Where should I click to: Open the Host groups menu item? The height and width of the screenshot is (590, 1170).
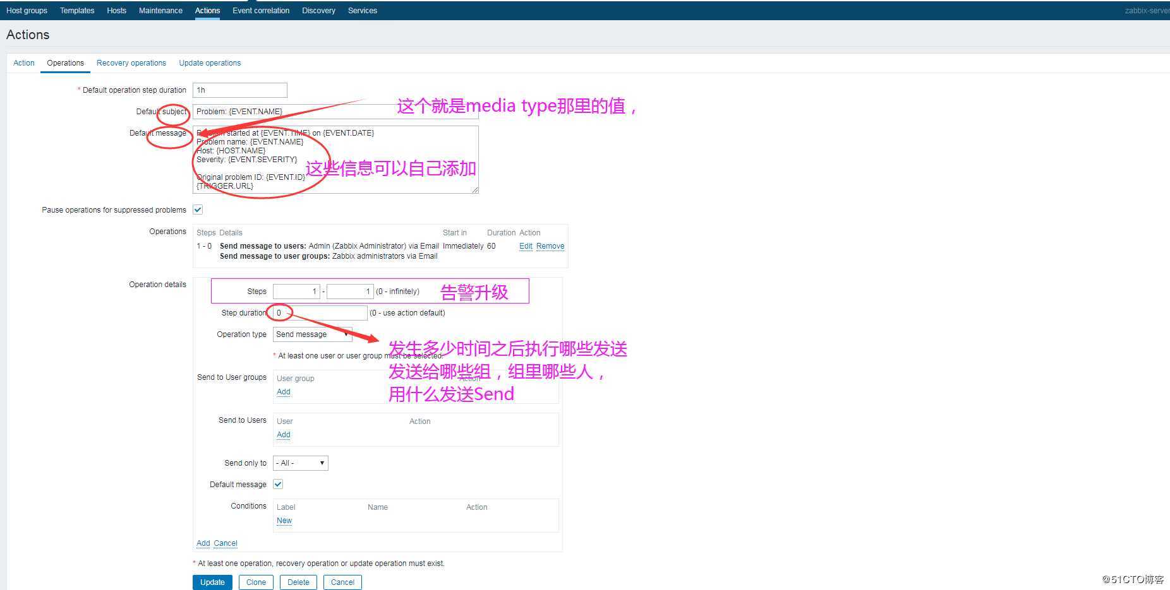pos(27,11)
